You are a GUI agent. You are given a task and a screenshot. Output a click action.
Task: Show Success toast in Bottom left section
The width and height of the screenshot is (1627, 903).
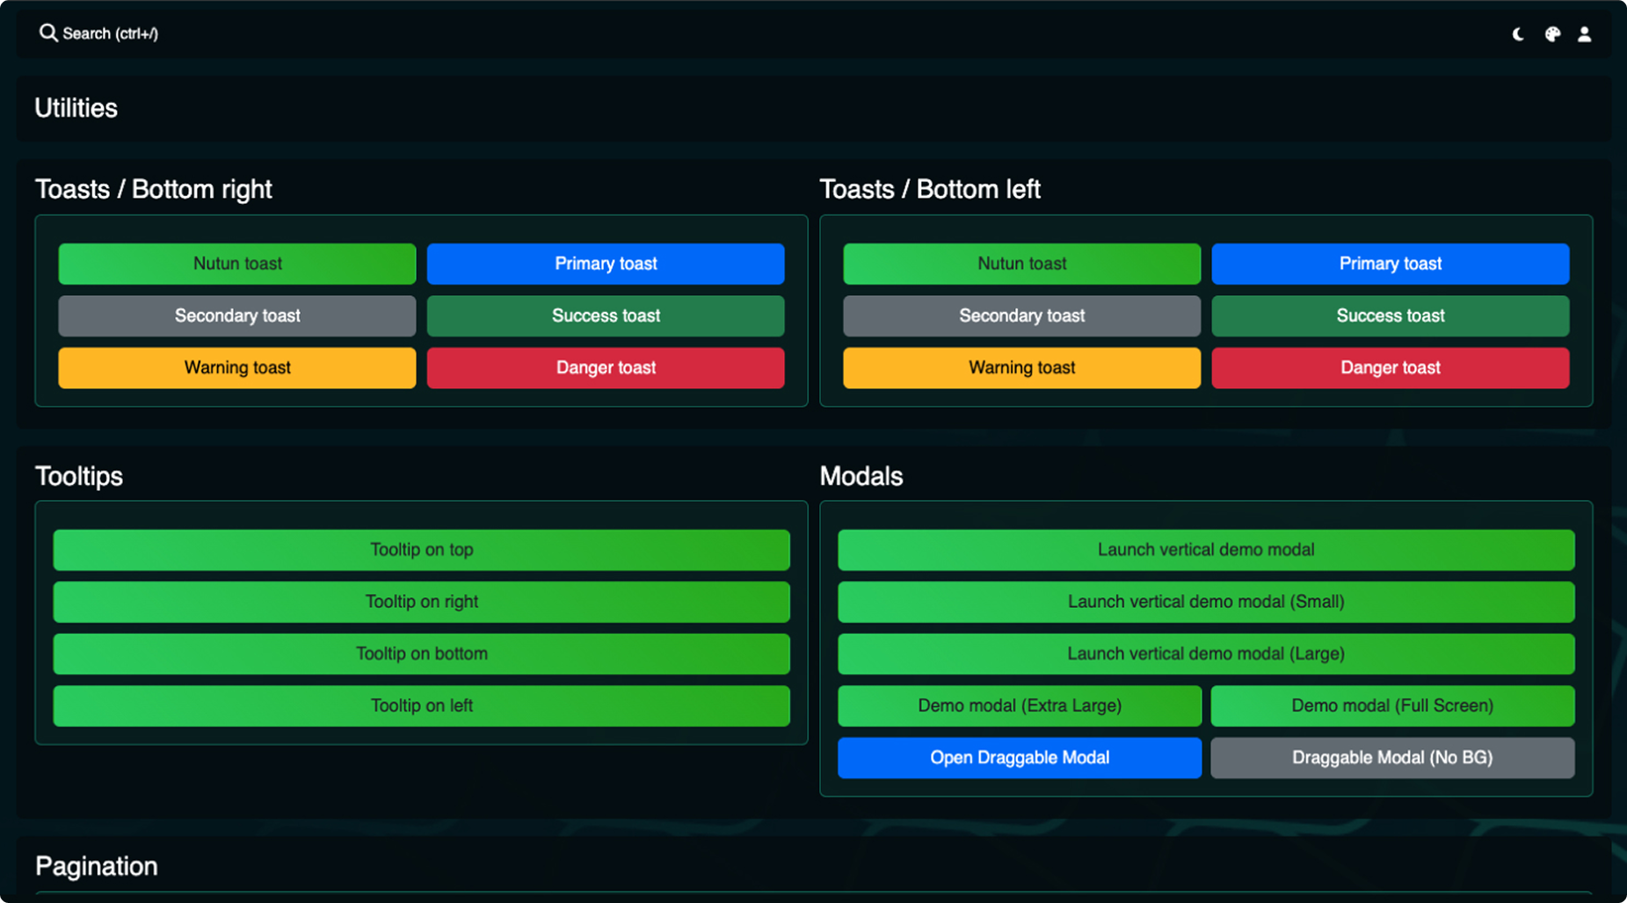tap(1390, 316)
